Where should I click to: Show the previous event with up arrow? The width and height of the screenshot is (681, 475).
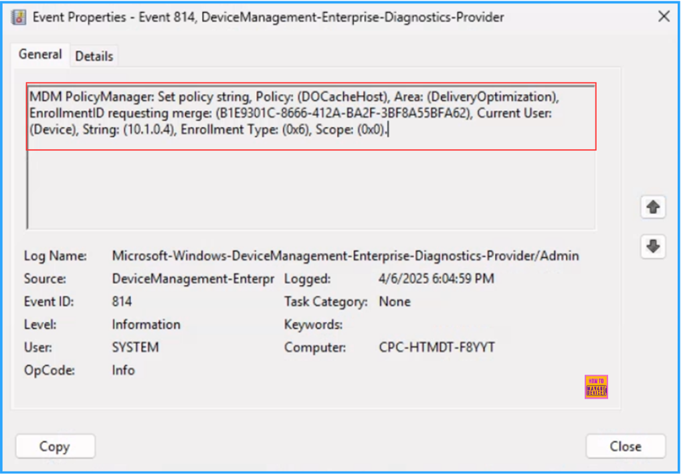(652, 207)
